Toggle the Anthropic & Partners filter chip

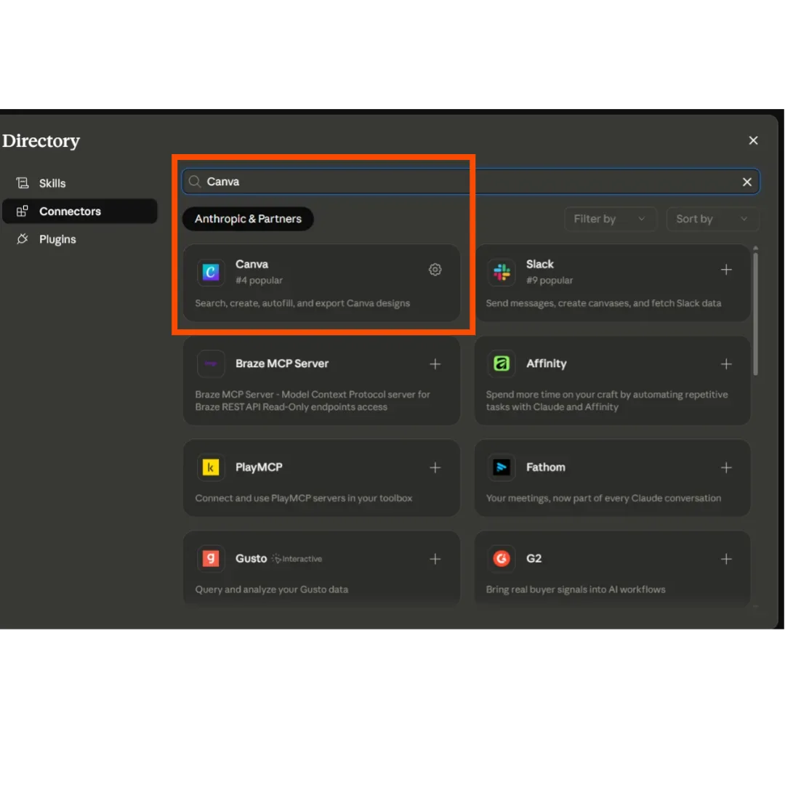[248, 219]
